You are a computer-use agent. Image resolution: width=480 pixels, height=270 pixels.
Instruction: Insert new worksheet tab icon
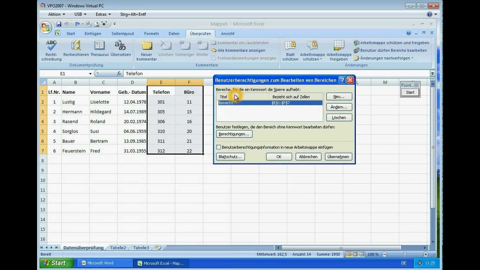[x=159, y=248]
